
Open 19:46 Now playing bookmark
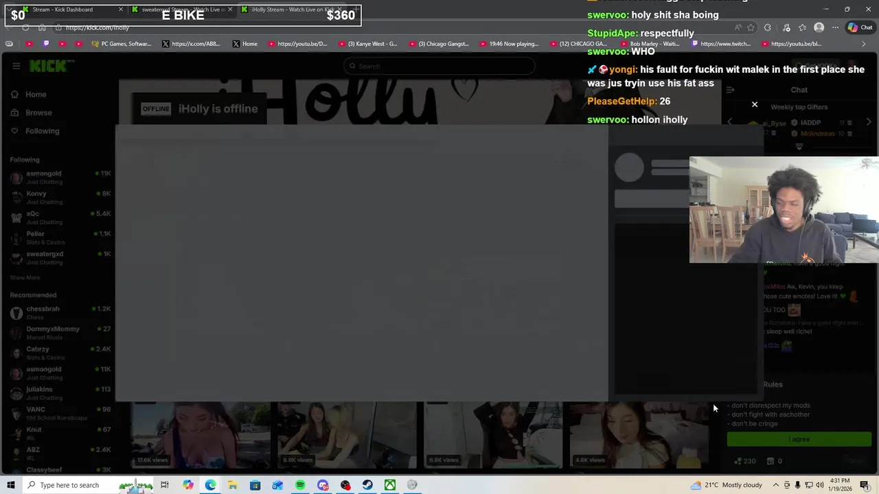coord(509,44)
